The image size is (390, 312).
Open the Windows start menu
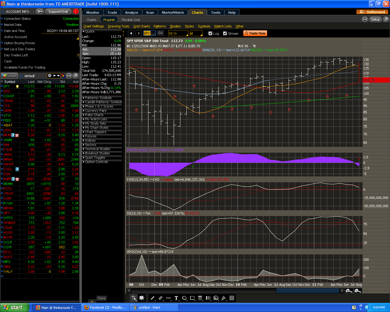coord(14,307)
